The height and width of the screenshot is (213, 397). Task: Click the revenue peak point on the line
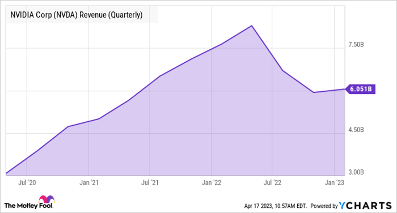(251, 25)
